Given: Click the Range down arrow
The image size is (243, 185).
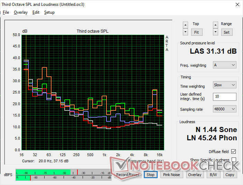Looking at the screenshot, I should coord(215,32).
